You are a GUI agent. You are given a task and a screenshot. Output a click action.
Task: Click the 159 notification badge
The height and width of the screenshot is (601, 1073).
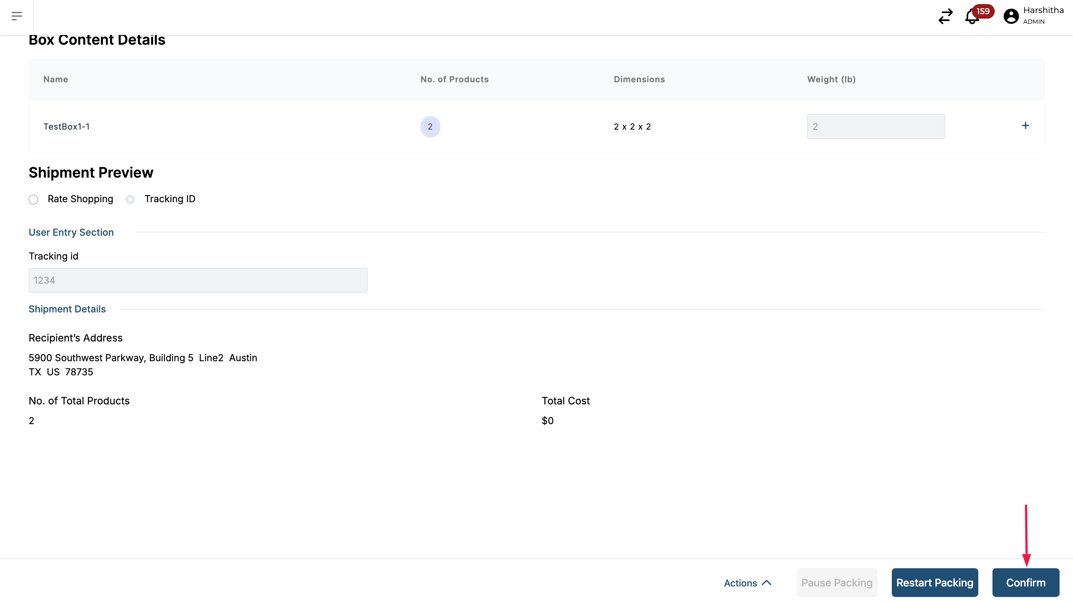983,11
